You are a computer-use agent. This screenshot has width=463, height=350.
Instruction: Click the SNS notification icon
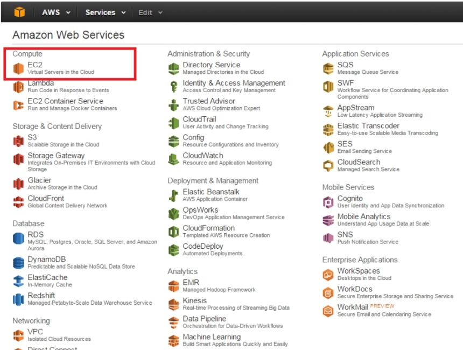coord(328,238)
